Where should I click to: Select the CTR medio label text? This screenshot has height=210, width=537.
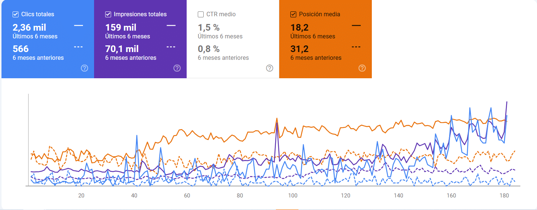click(221, 14)
